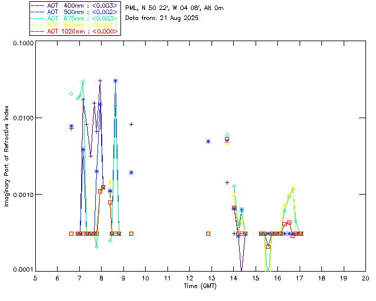Click x-axis tick label 14
Image resolution: width=376 pixels, height=301 pixels.
click(x=234, y=278)
